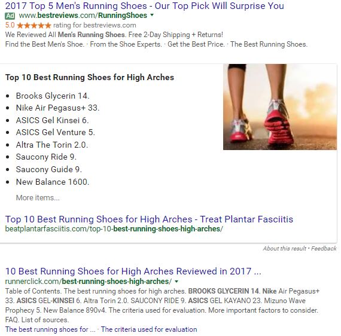Expand the bestreviews ad URL dropdown arrow

(x=152, y=15)
